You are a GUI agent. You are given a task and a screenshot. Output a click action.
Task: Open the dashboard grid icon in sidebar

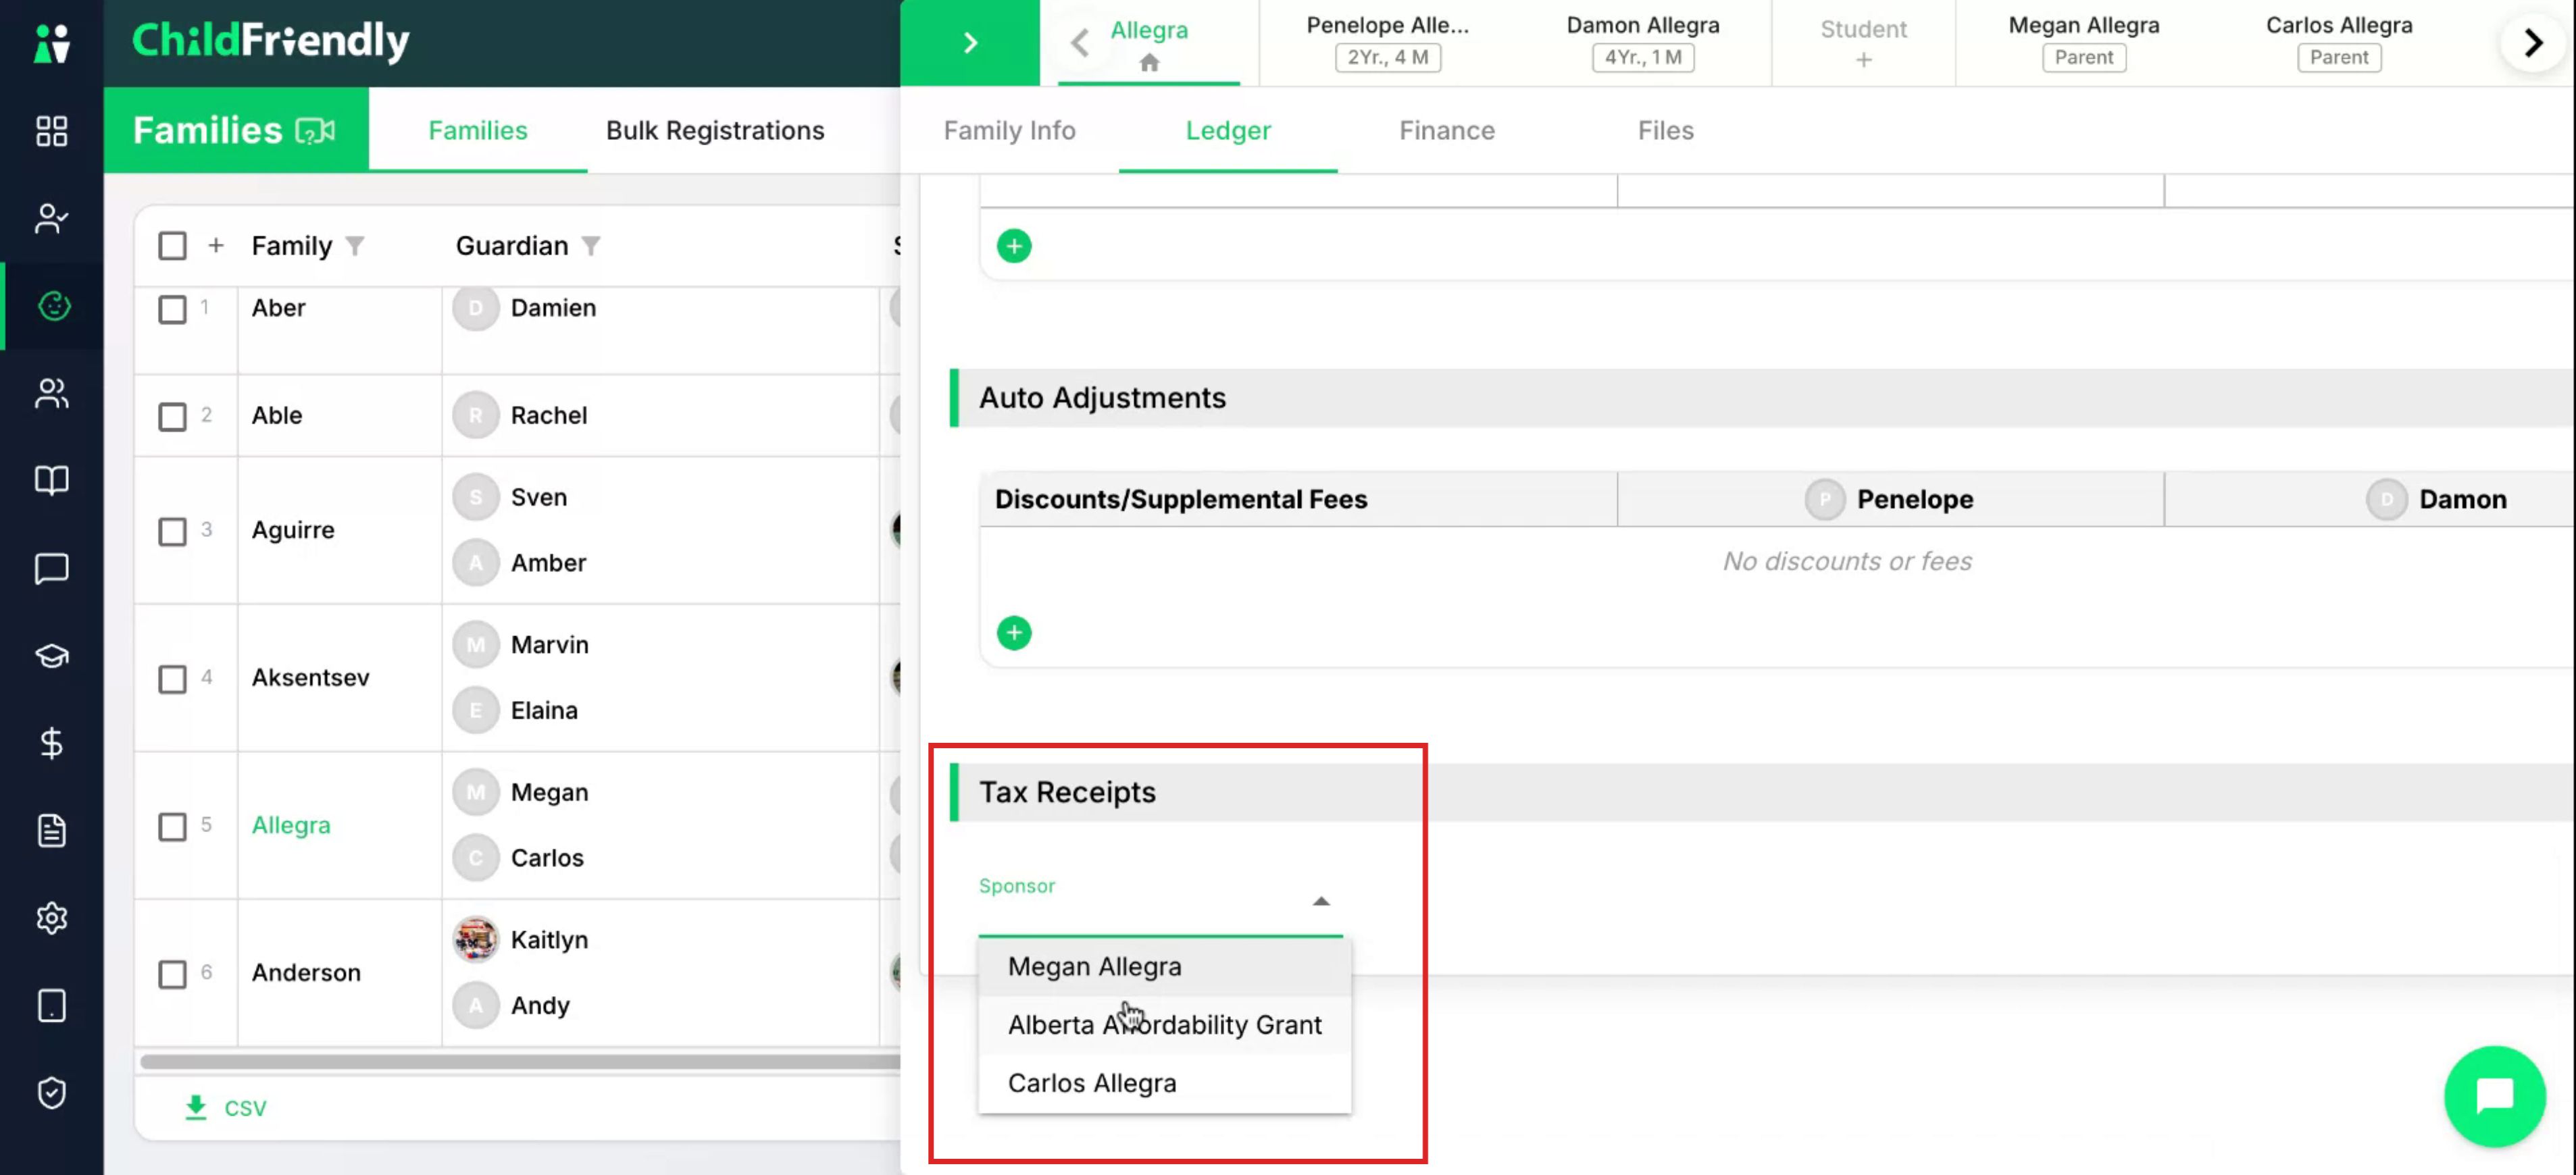pyautogui.click(x=51, y=131)
